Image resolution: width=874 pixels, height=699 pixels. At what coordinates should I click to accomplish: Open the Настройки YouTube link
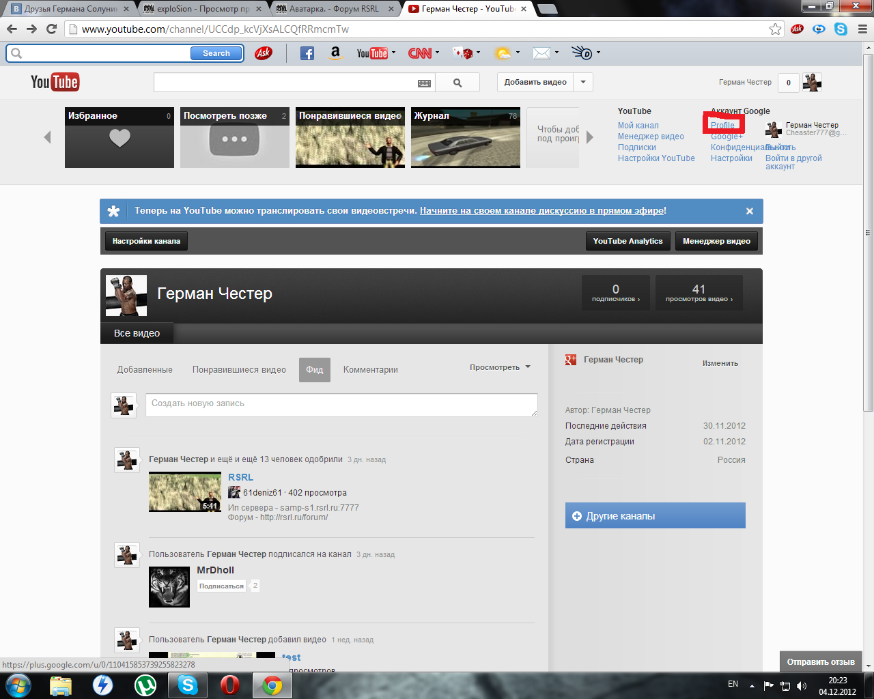click(656, 158)
